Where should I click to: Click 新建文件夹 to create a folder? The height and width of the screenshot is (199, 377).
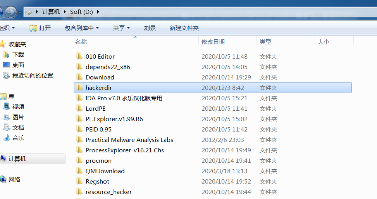tap(184, 28)
